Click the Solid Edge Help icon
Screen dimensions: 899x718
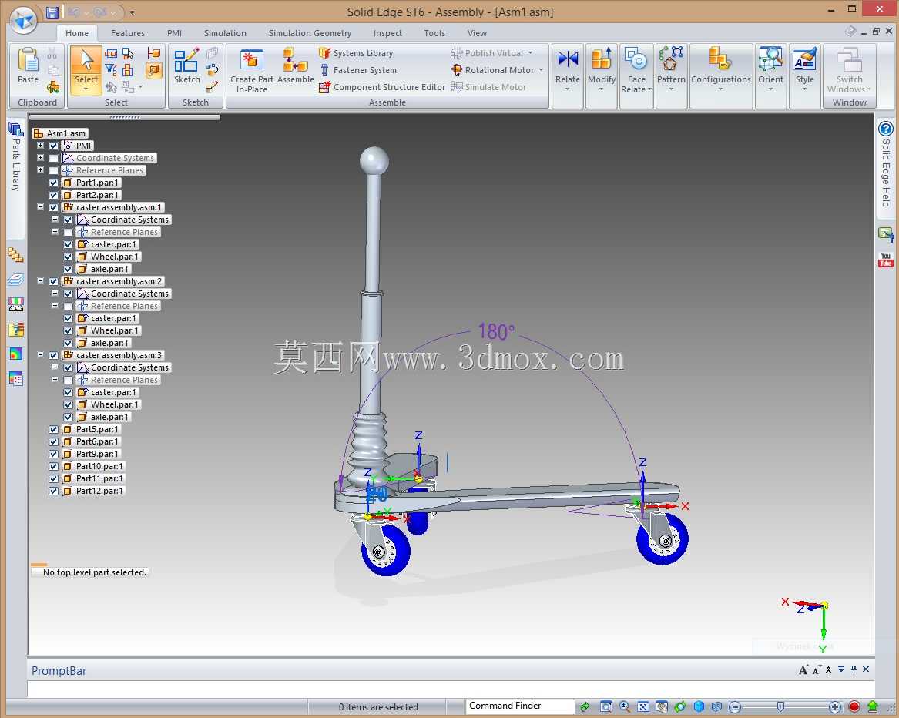(885, 129)
